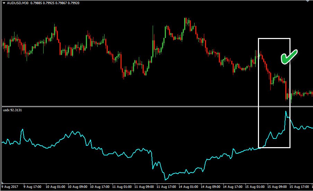Click the '14 Aug 01:00' time axis label
The image size is (313, 191).
[x=188, y=187]
